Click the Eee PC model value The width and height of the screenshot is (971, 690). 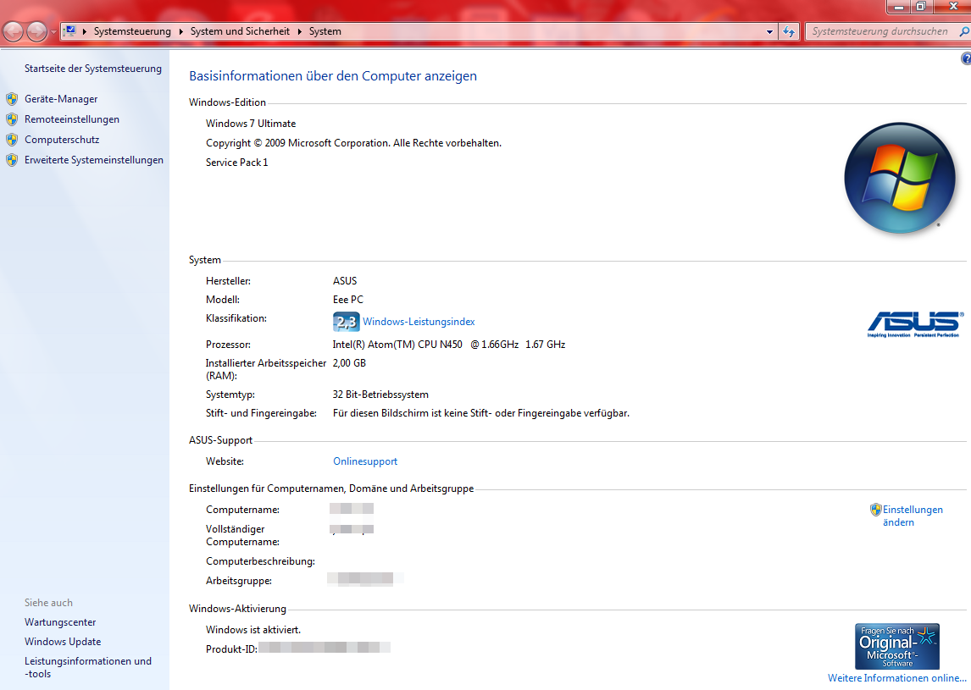tap(348, 300)
